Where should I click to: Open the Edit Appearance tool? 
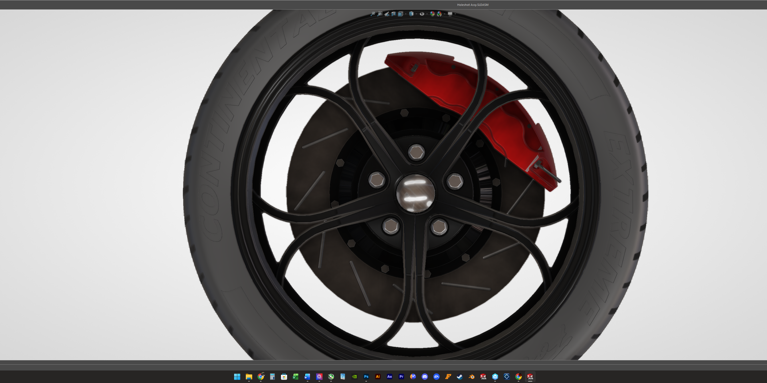(432, 14)
